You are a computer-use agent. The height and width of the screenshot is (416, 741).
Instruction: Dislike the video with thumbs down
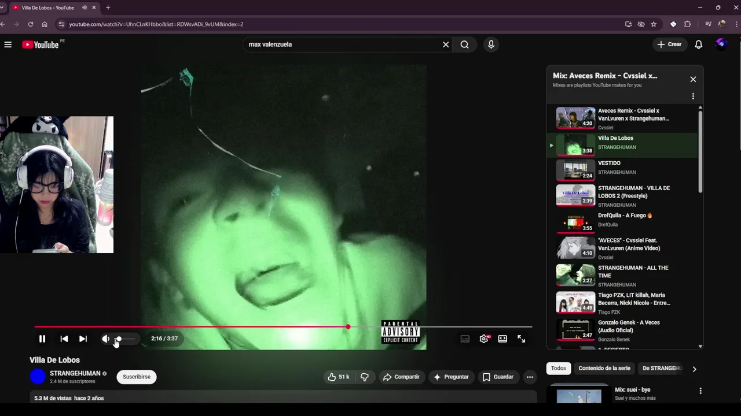(365, 377)
